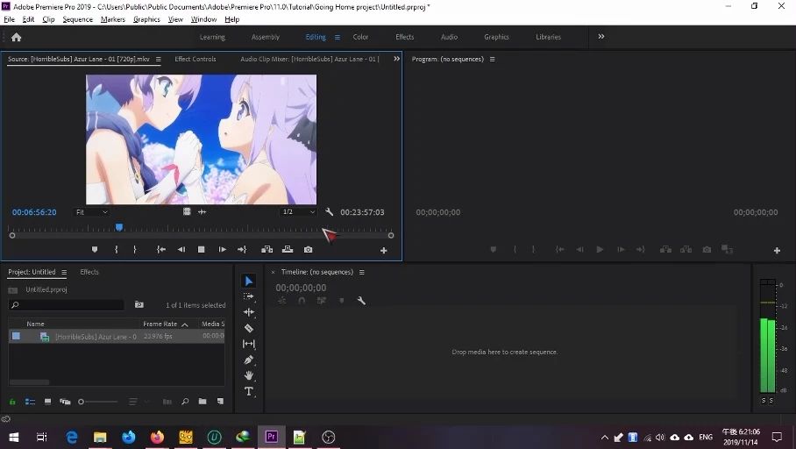Image resolution: width=796 pixels, height=449 pixels.
Task: Click Source timecode 00:06:56:20
Action: 34,212
